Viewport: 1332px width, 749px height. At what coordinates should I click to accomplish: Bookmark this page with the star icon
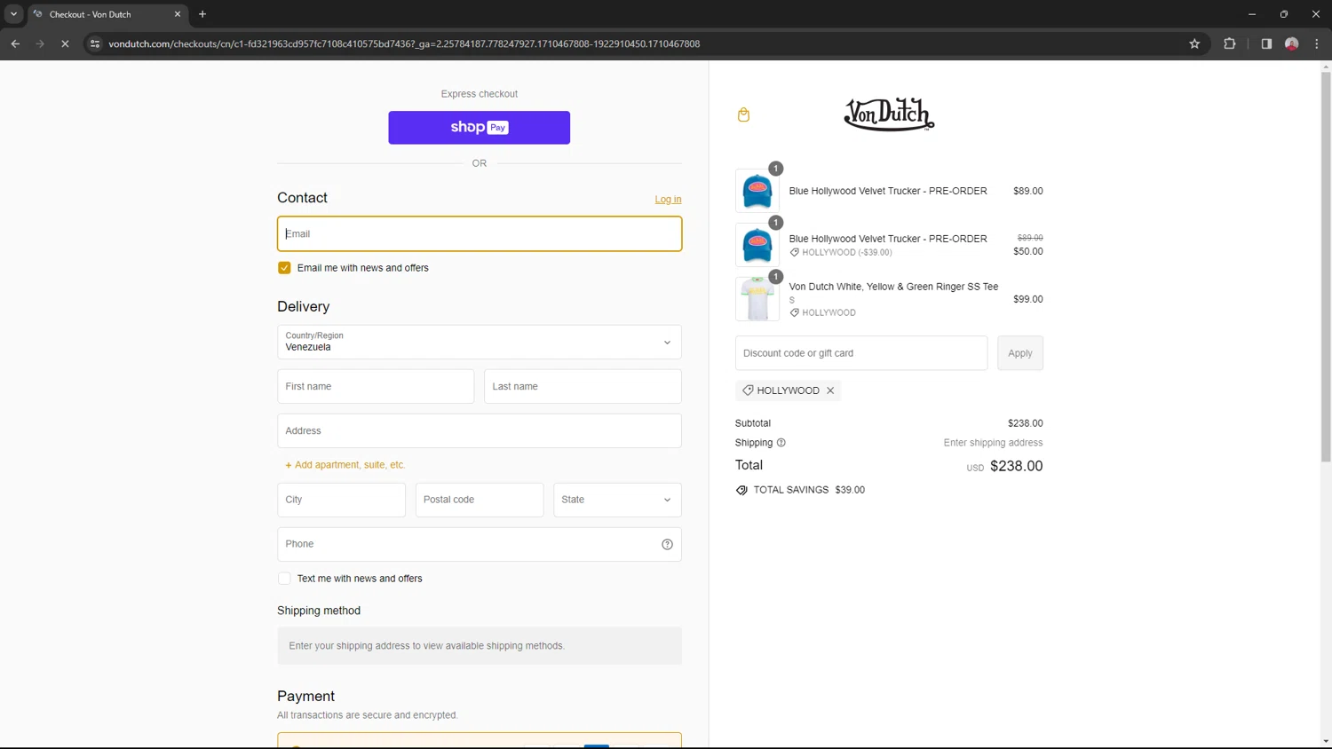1194,43
